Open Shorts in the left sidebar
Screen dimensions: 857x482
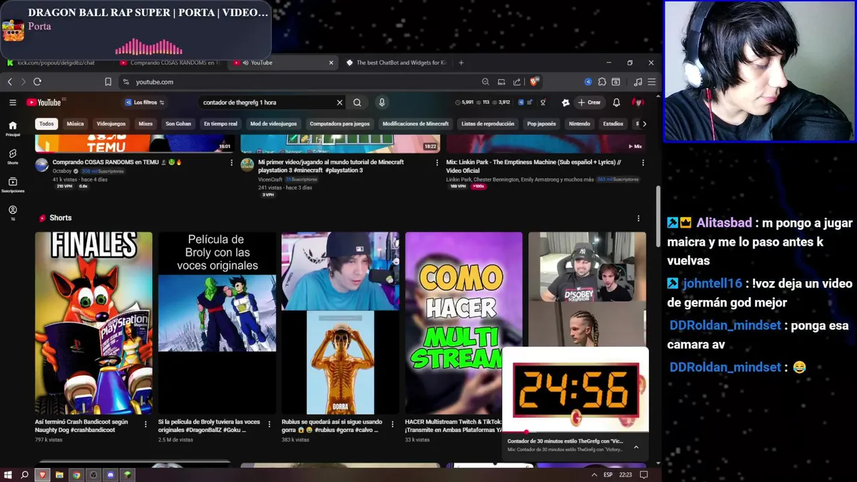tap(13, 157)
